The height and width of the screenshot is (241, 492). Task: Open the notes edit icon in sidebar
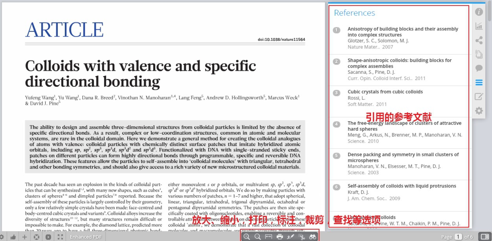pyautogui.click(x=479, y=96)
